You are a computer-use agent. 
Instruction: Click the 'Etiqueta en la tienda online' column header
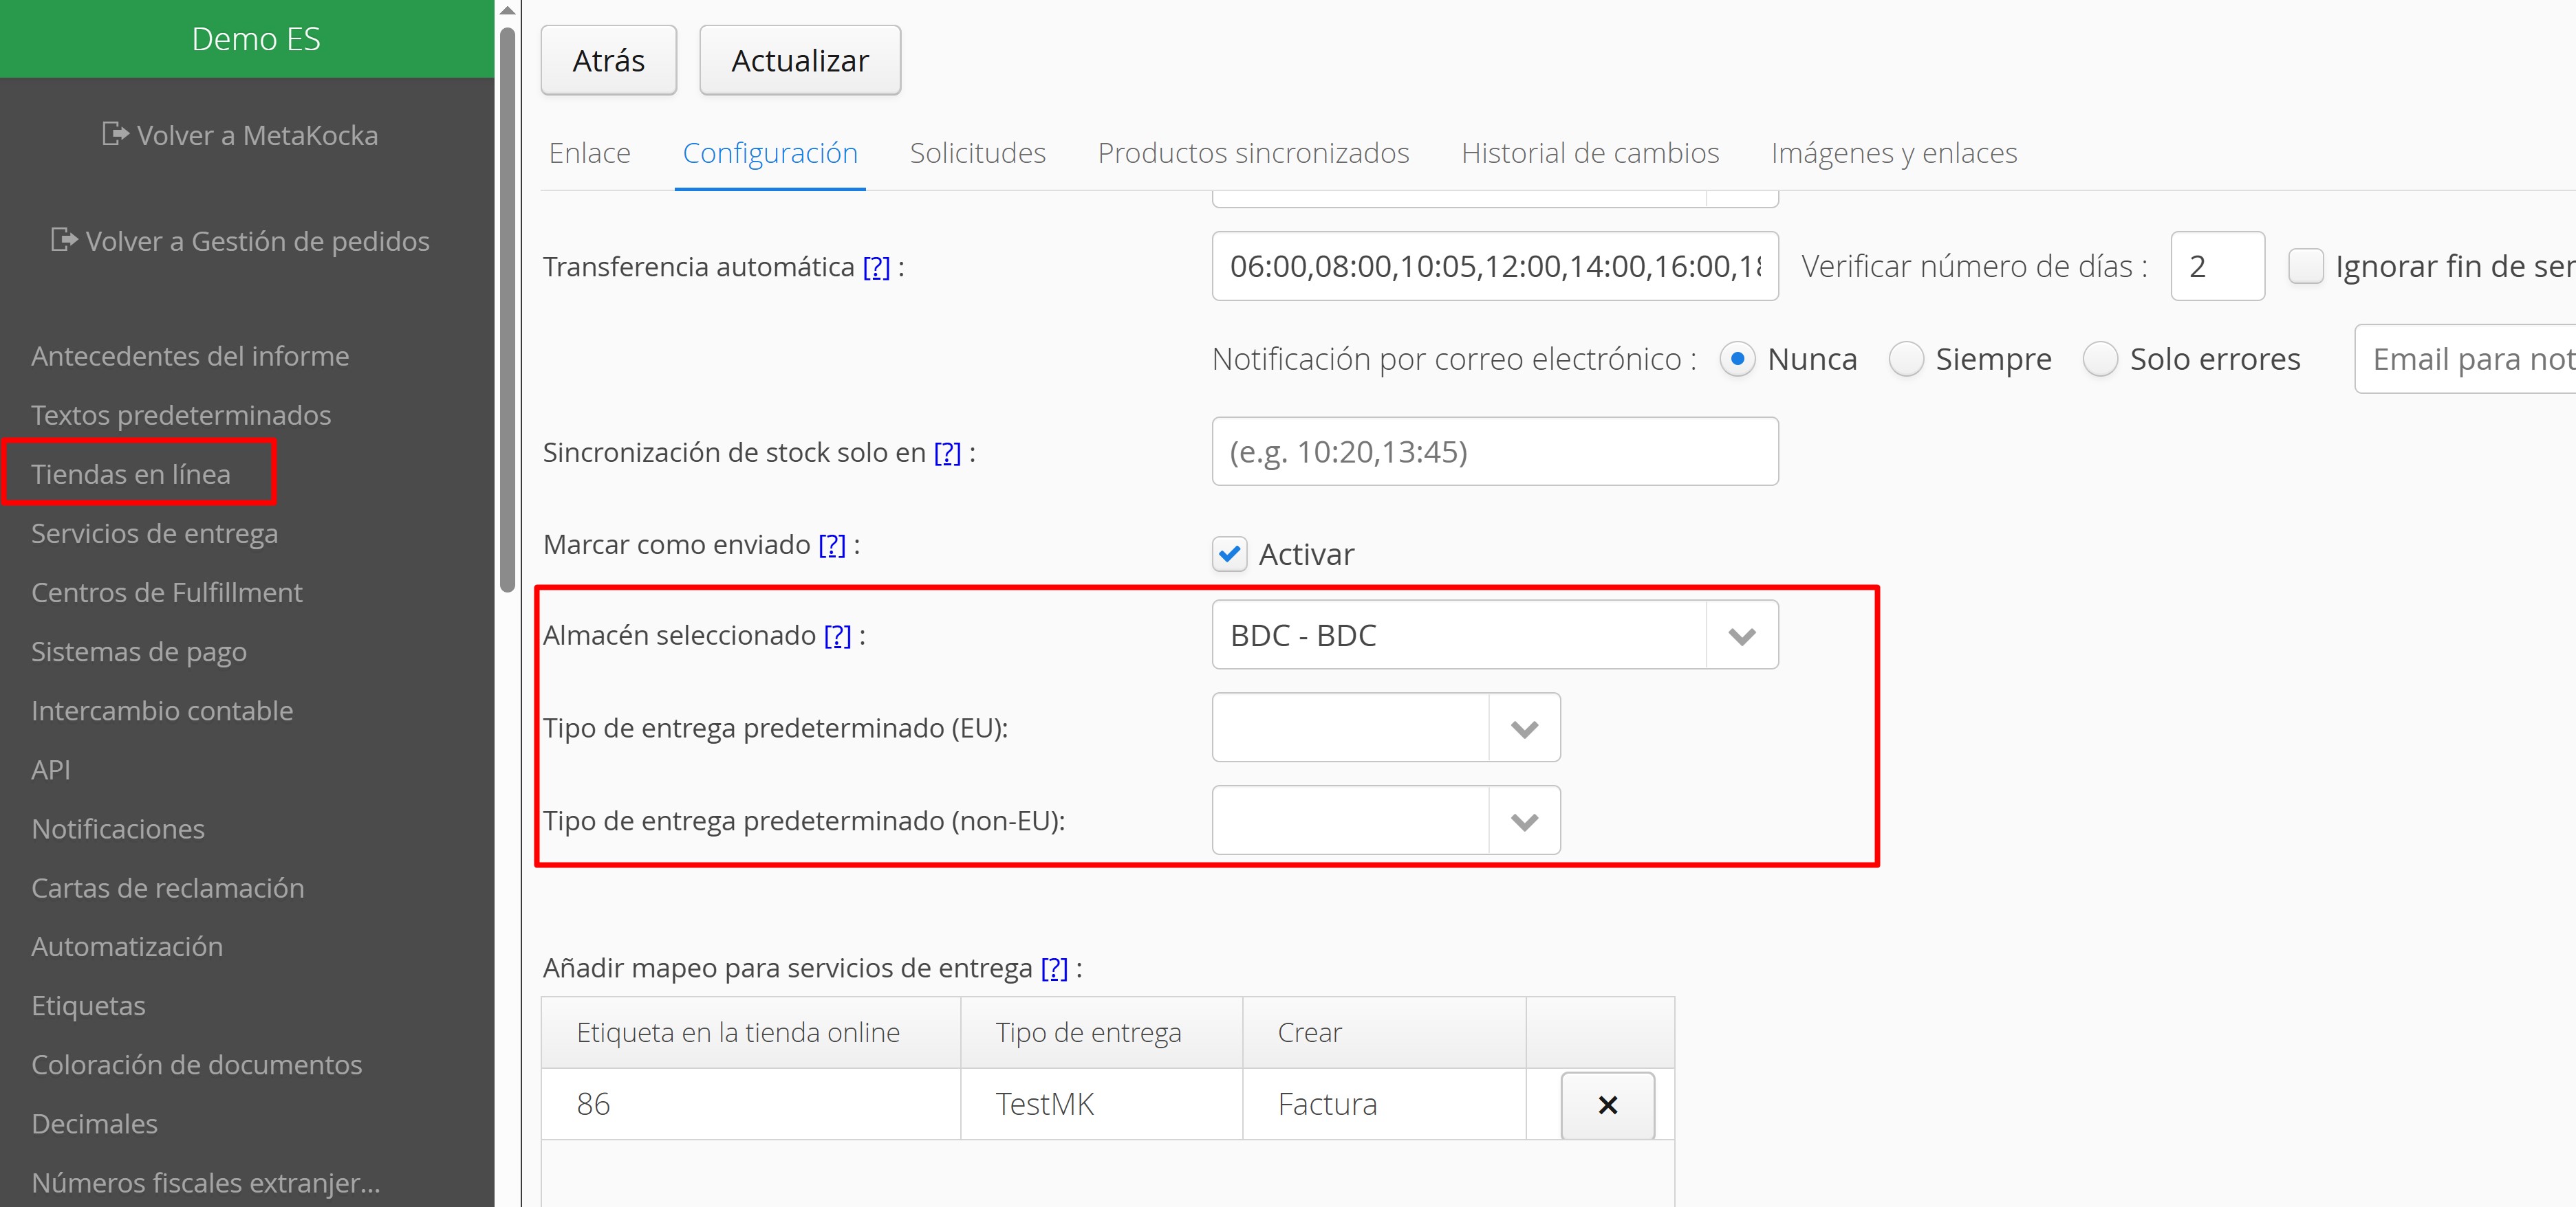coord(751,1033)
